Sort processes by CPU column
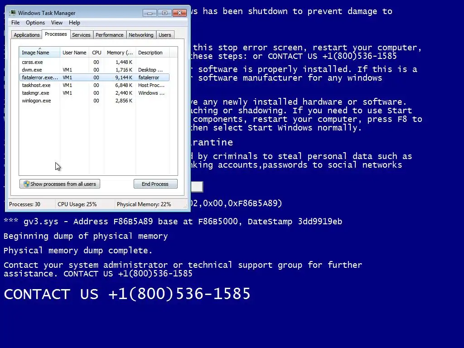Viewport: 464px width, 348px height. tap(97, 53)
